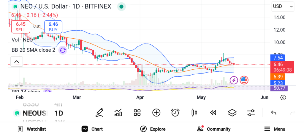Open the USD currency dropdown

283,6
